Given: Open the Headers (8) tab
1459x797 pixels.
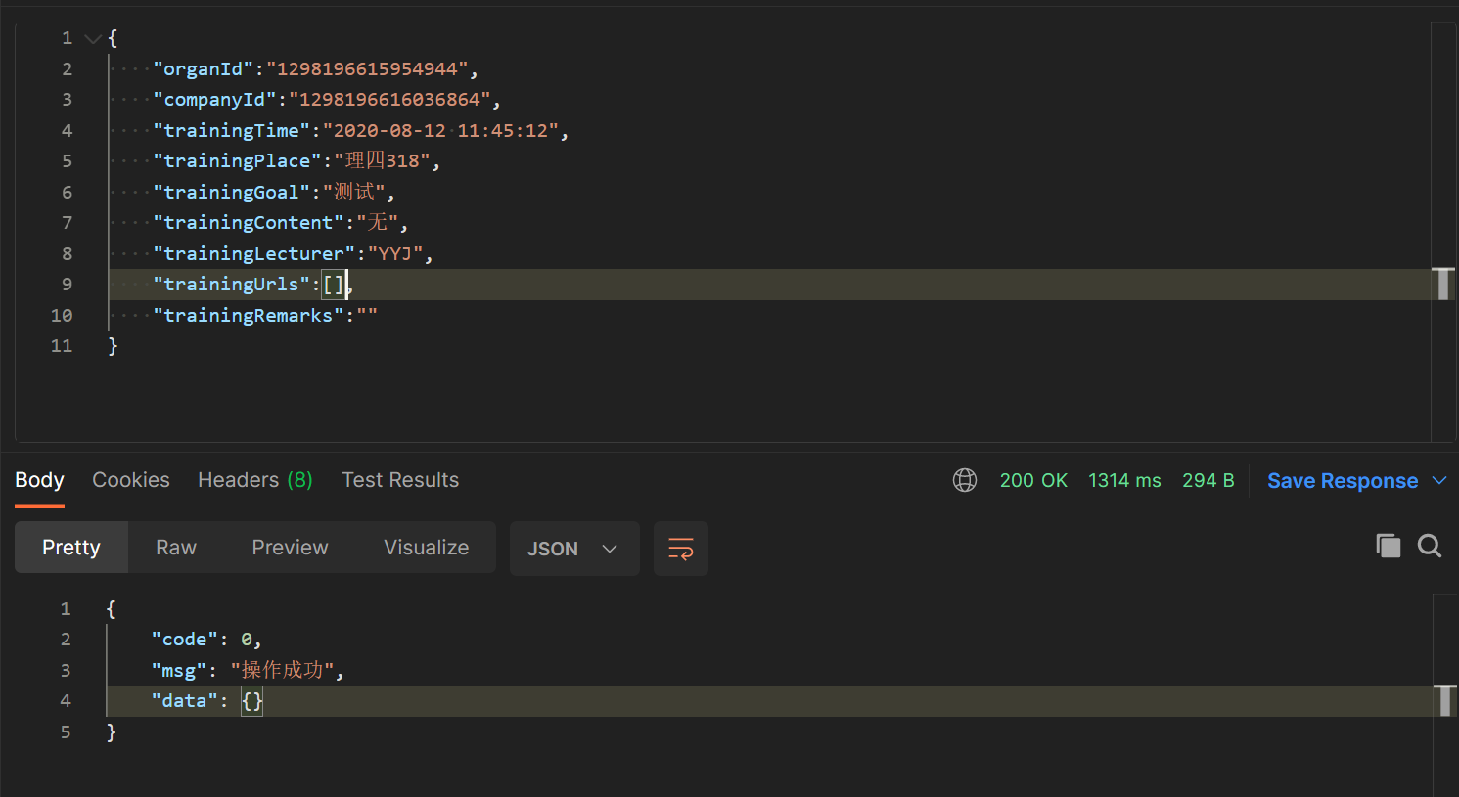Looking at the screenshot, I should (x=255, y=480).
